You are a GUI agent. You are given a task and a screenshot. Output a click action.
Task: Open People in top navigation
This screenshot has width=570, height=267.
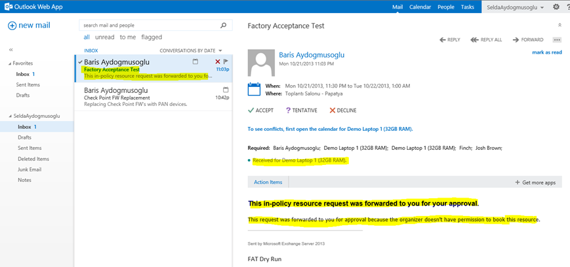(x=445, y=7)
